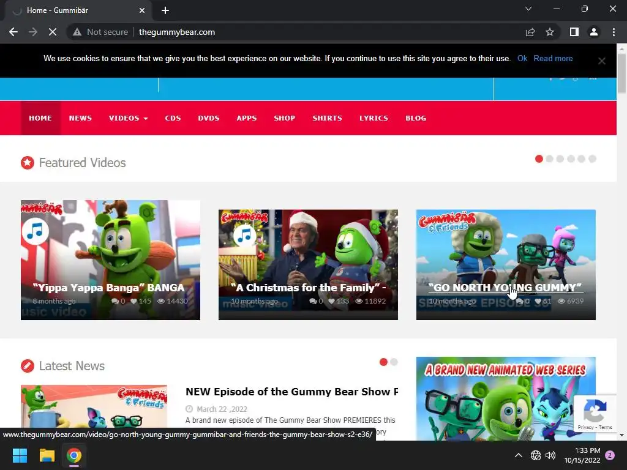Open the Chrome profile menu
Image resolution: width=627 pixels, height=470 pixels.
tap(594, 32)
